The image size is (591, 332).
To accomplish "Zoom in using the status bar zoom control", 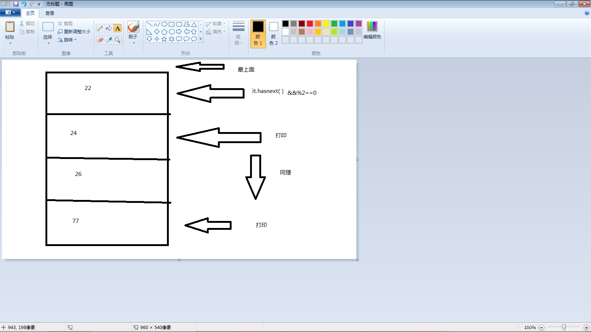I will (587, 327).
